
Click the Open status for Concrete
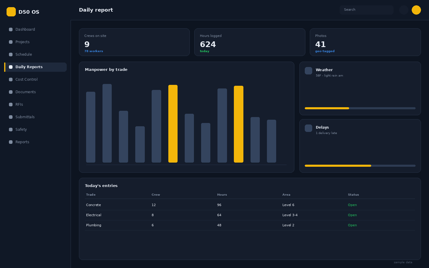[x=352, y=205]
